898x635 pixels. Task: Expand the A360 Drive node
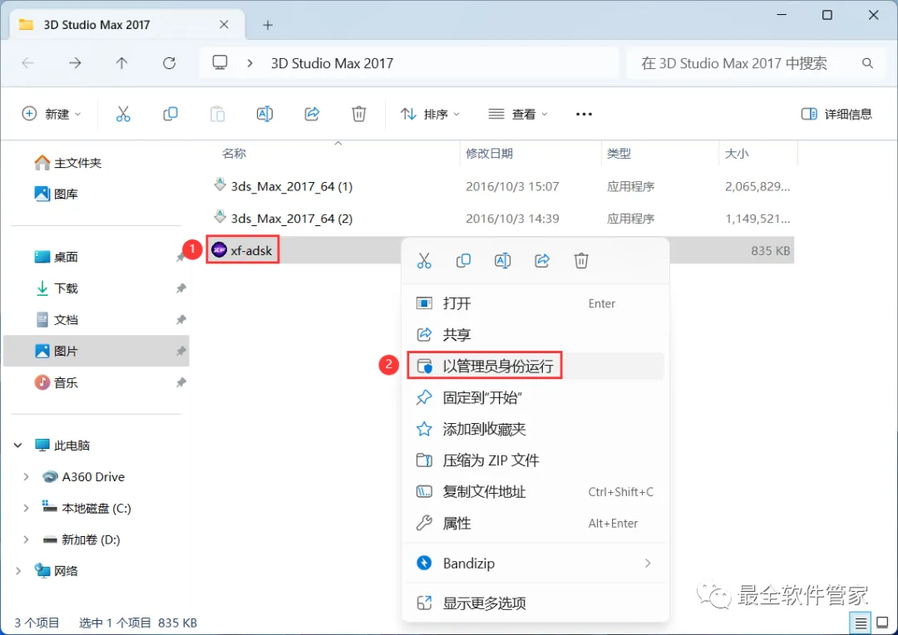tap(26, 476)
